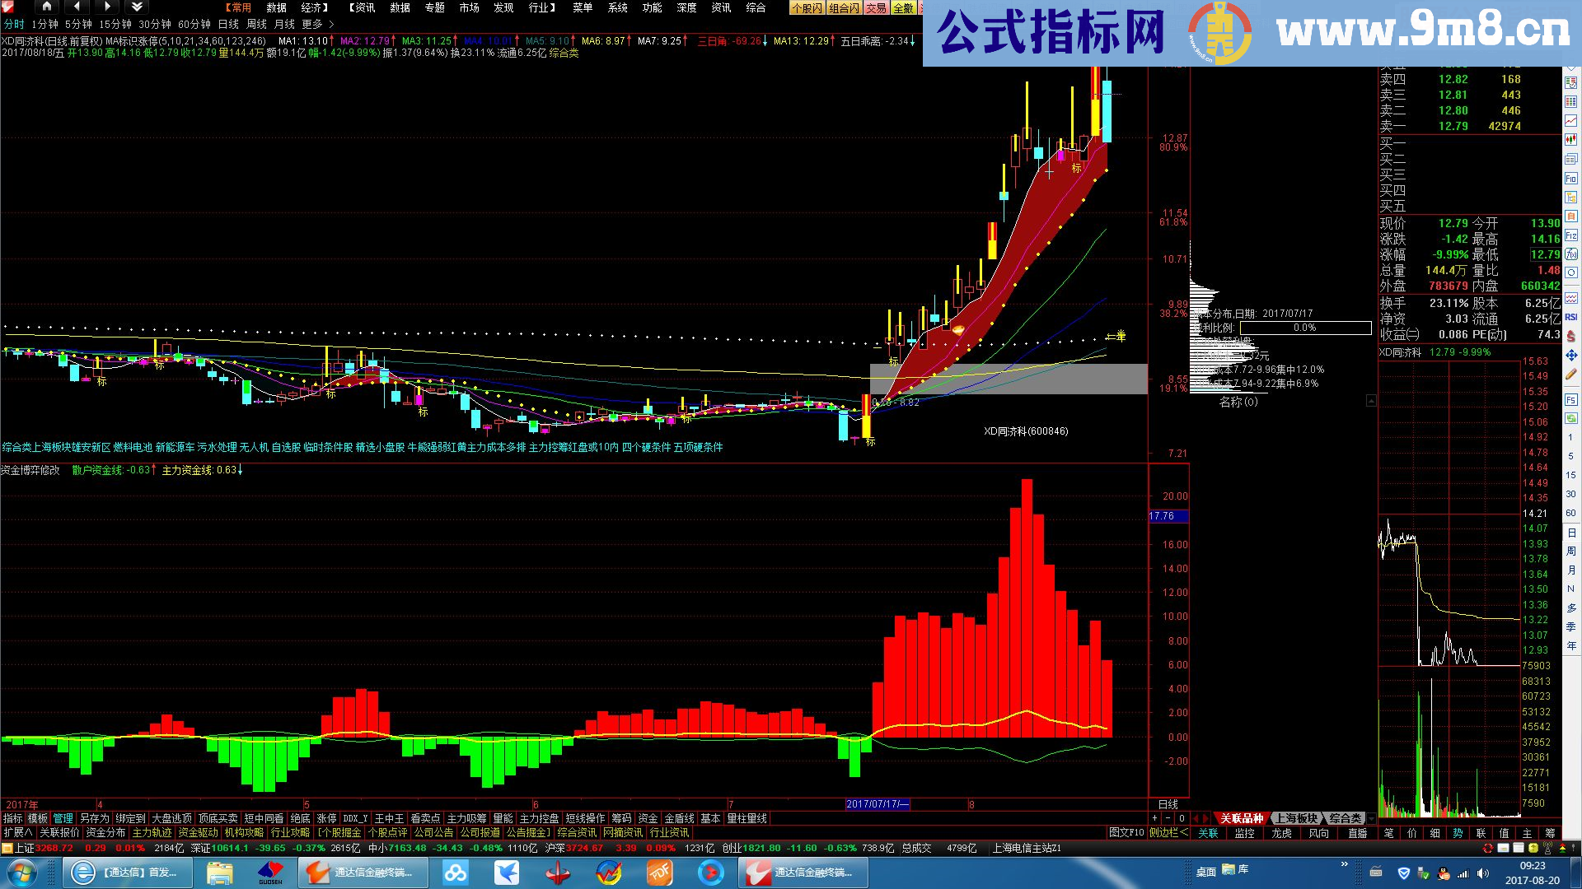Image resolution: width=1582 pixels, height=889 pixels.
Task: Open the Windows Start button
Action: point(22,873)
